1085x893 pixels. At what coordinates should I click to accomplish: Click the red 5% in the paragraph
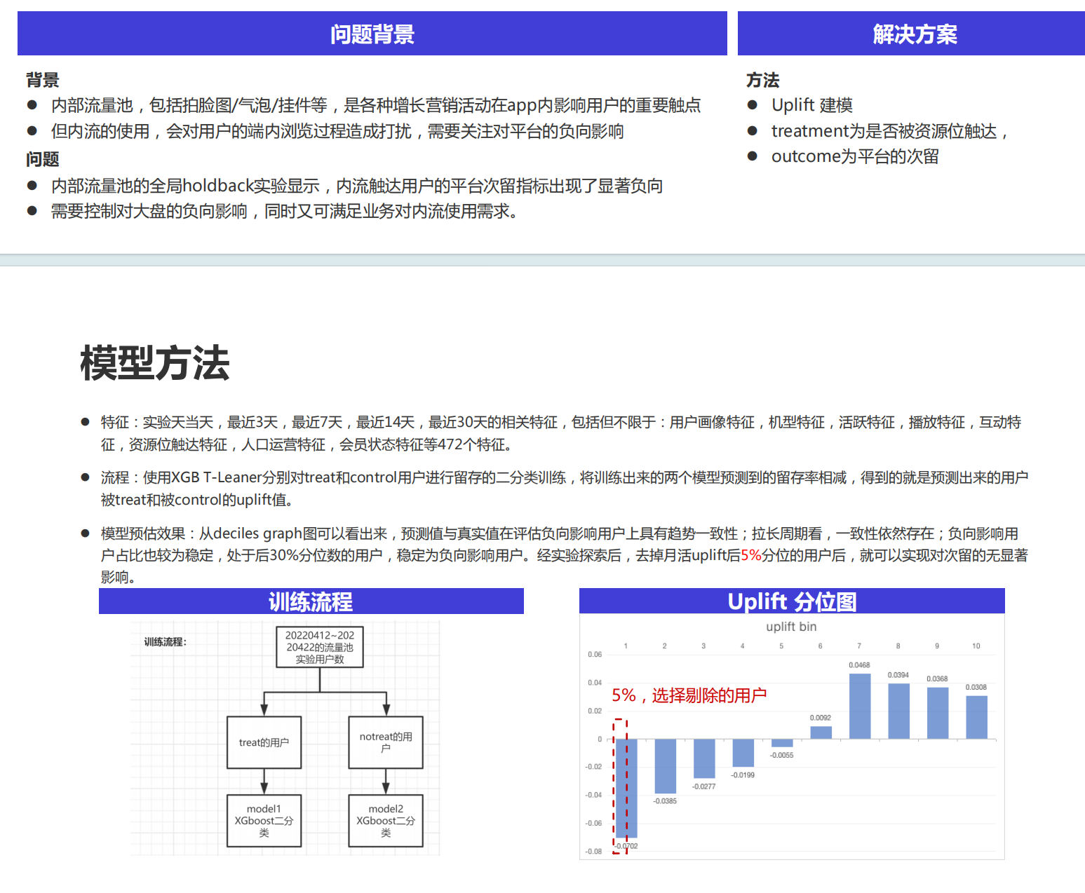751,555
